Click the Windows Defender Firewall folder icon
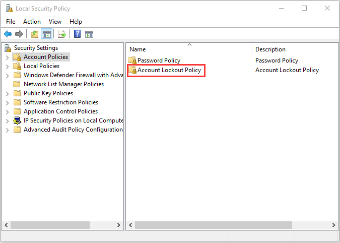 [x=17, y=75]
